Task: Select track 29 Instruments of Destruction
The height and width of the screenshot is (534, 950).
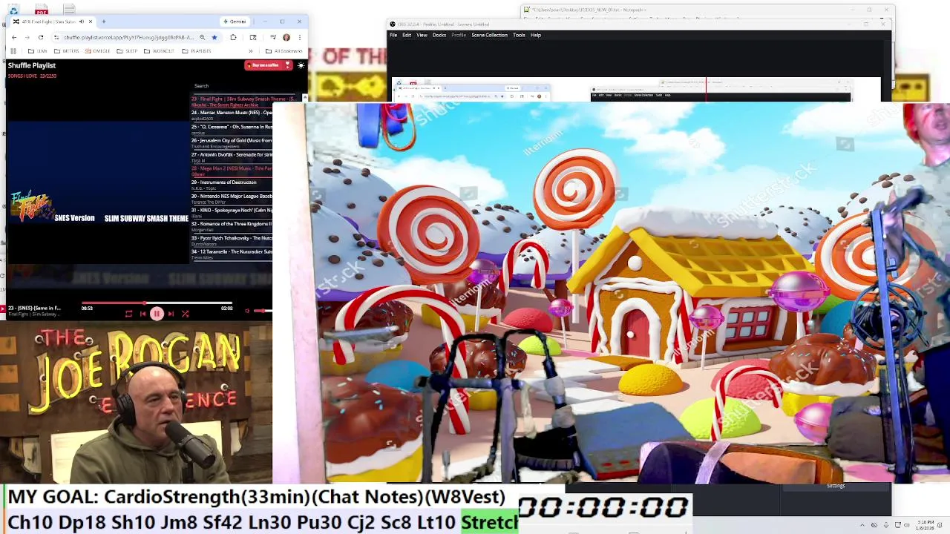Action: [232, 185]
